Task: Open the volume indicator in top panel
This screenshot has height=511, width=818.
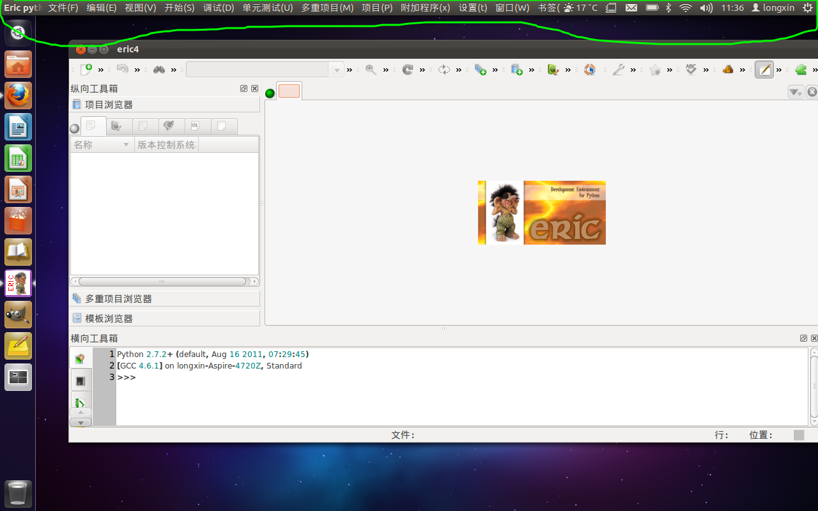Action: pyautogui.click(x=706, y=8)
